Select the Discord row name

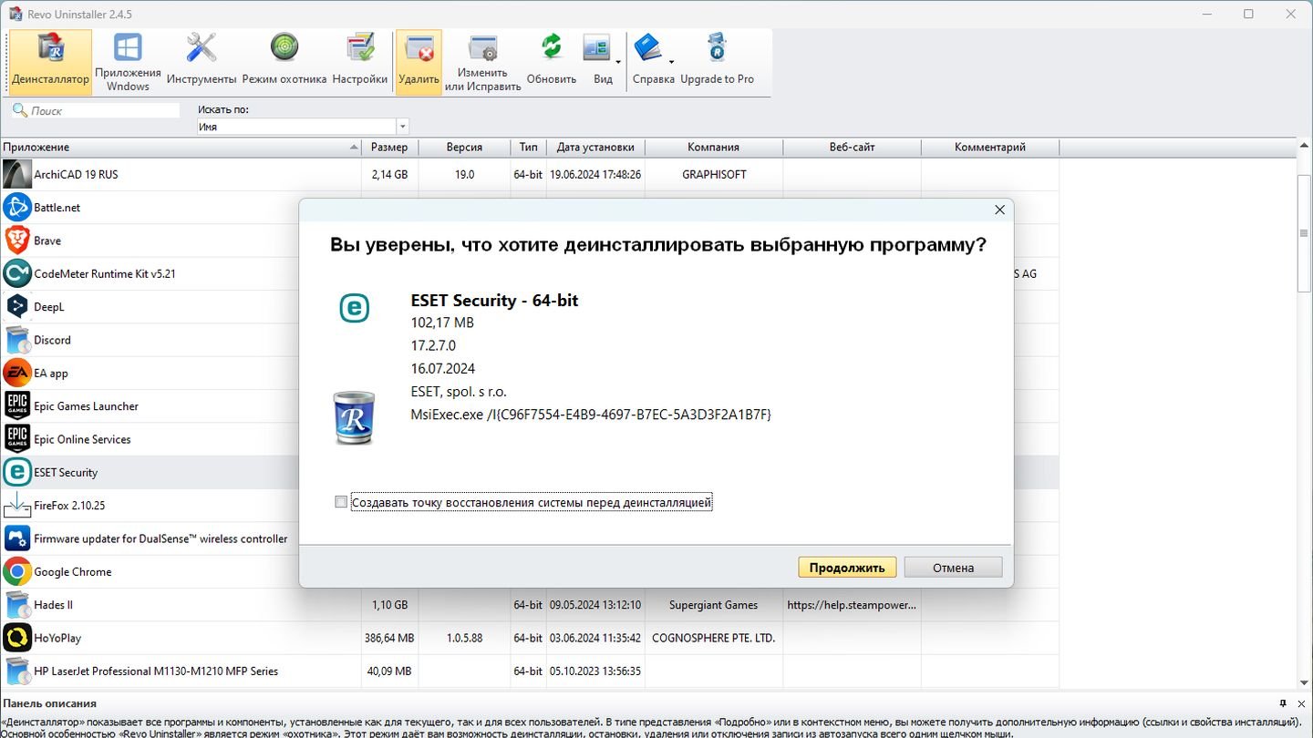[52, 340]
